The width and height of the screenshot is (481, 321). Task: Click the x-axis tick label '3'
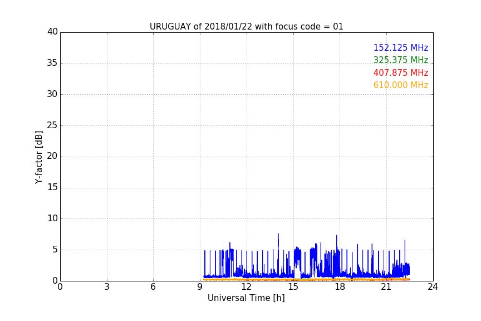(107, 287)
